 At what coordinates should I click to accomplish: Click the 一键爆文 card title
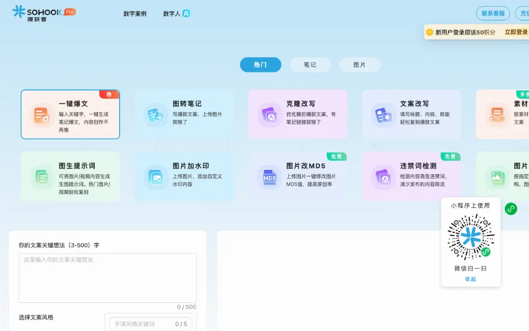pyautogui.click(x=73, y=104)
